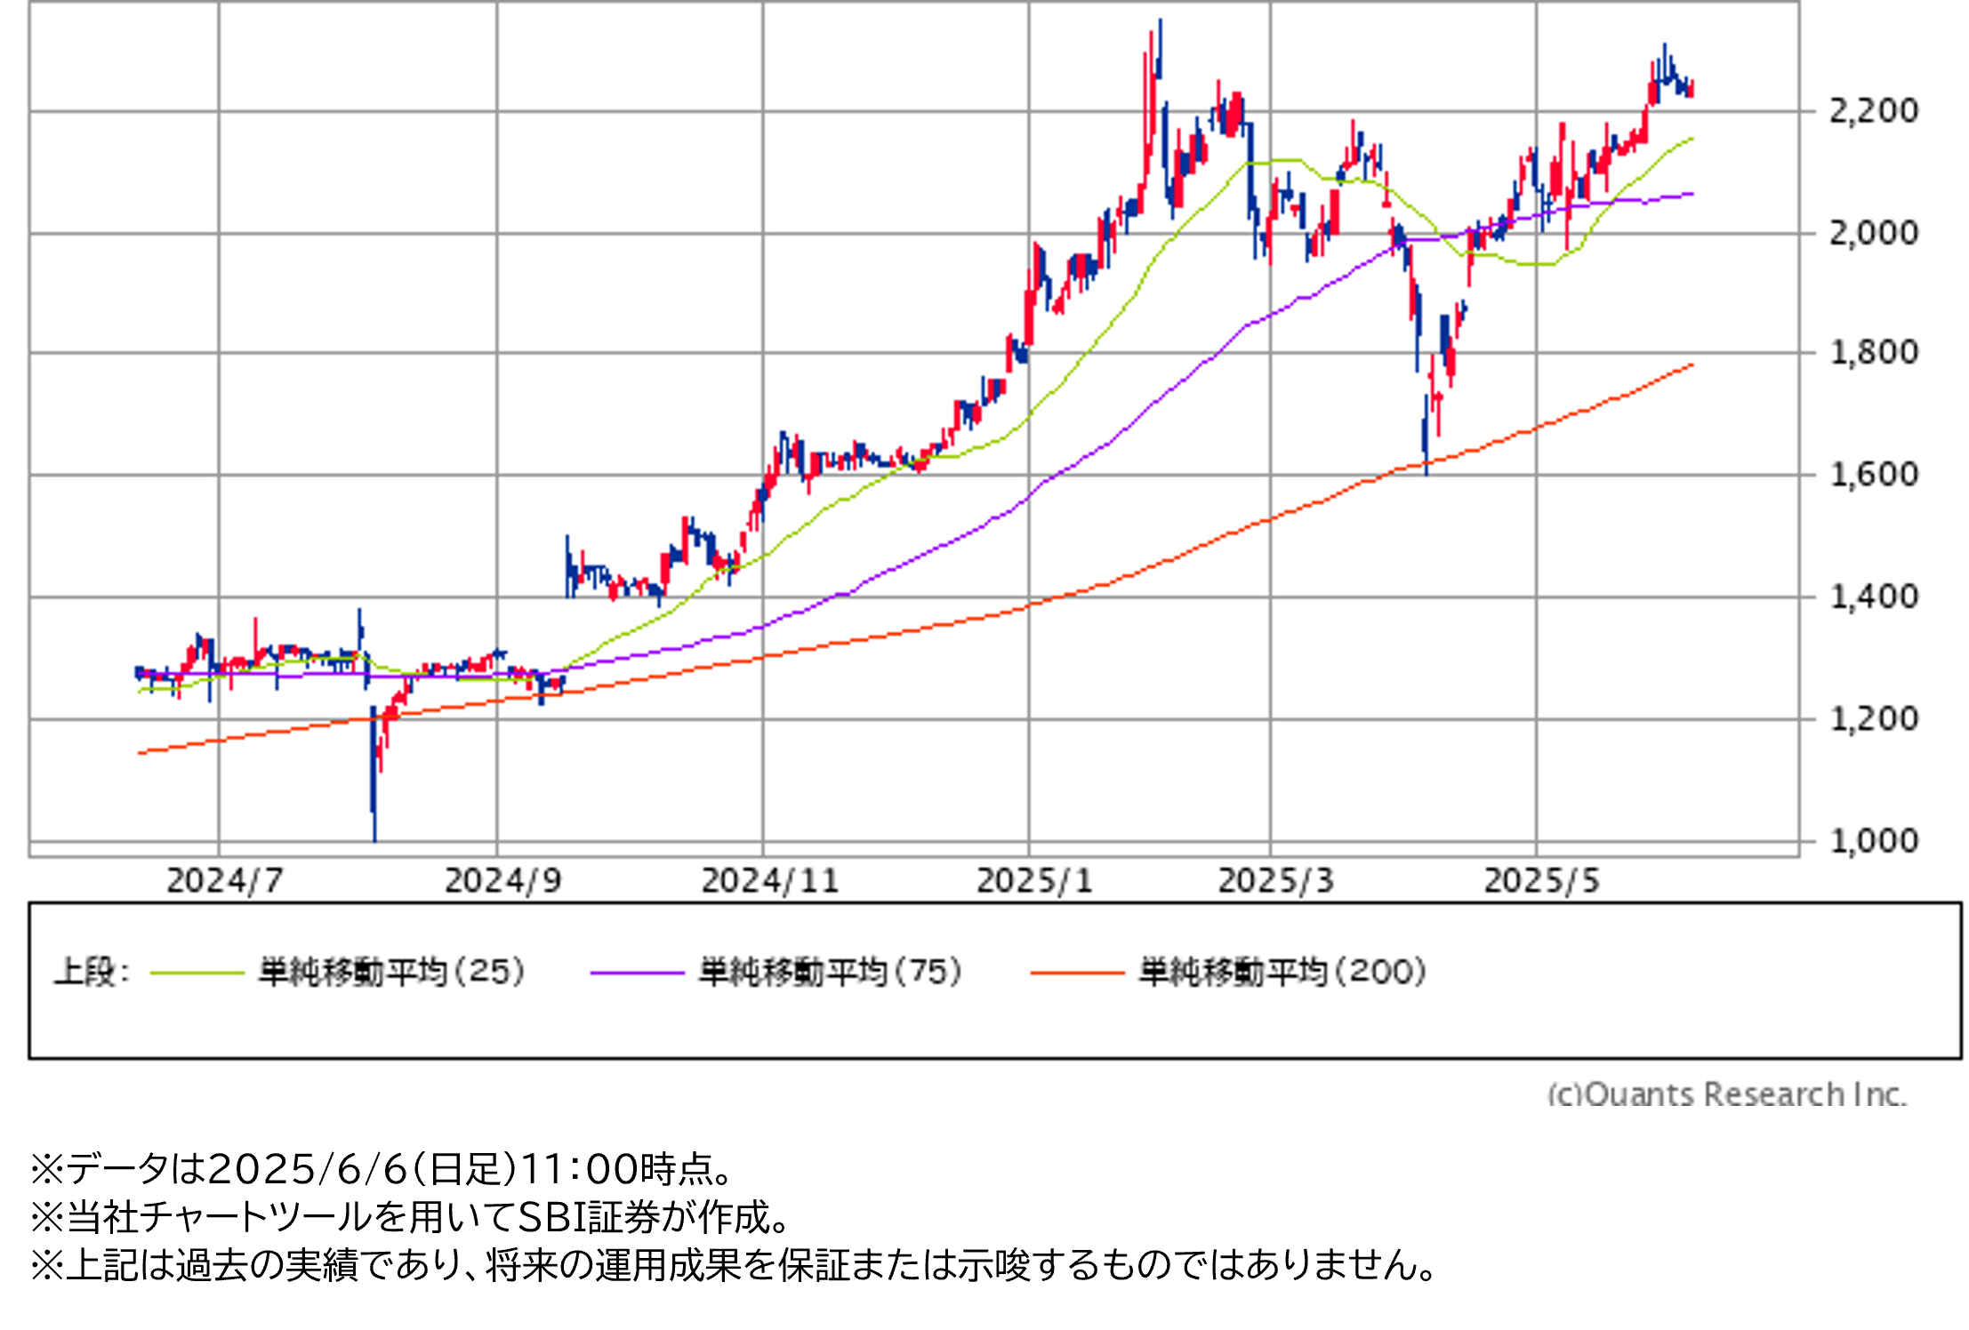Click the 2,000 price axis label
This screenshot has width=1969, height=1330.
pyautogui.click(x=1873, y=233)
